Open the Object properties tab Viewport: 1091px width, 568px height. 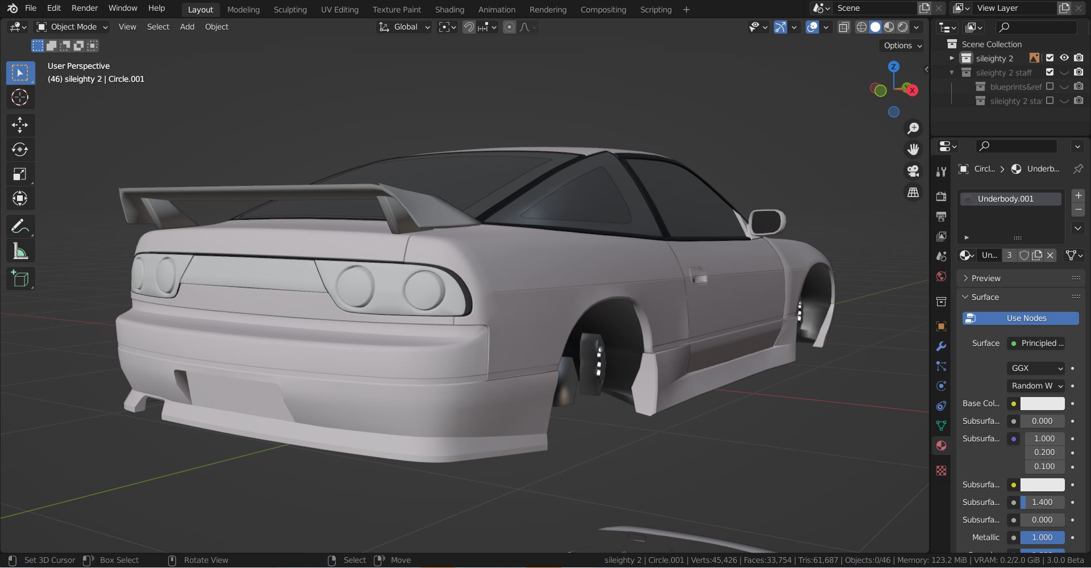click(x=942, y=326)
